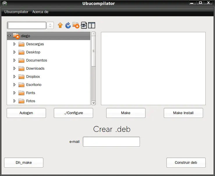215x176 pixels.
Task: Close the Ubucompilator window
Action: click(x=209, y=3)
